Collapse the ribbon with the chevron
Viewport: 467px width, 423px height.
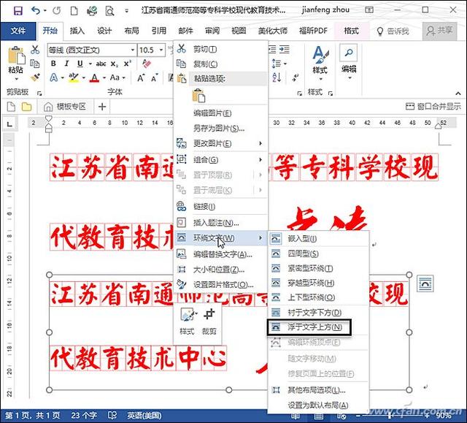tap(458, 94)
